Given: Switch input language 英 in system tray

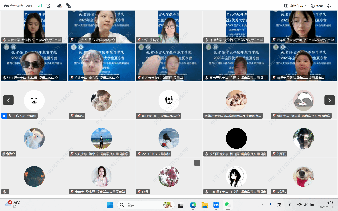Looking at the screenshot, I should tap(279, 205).
